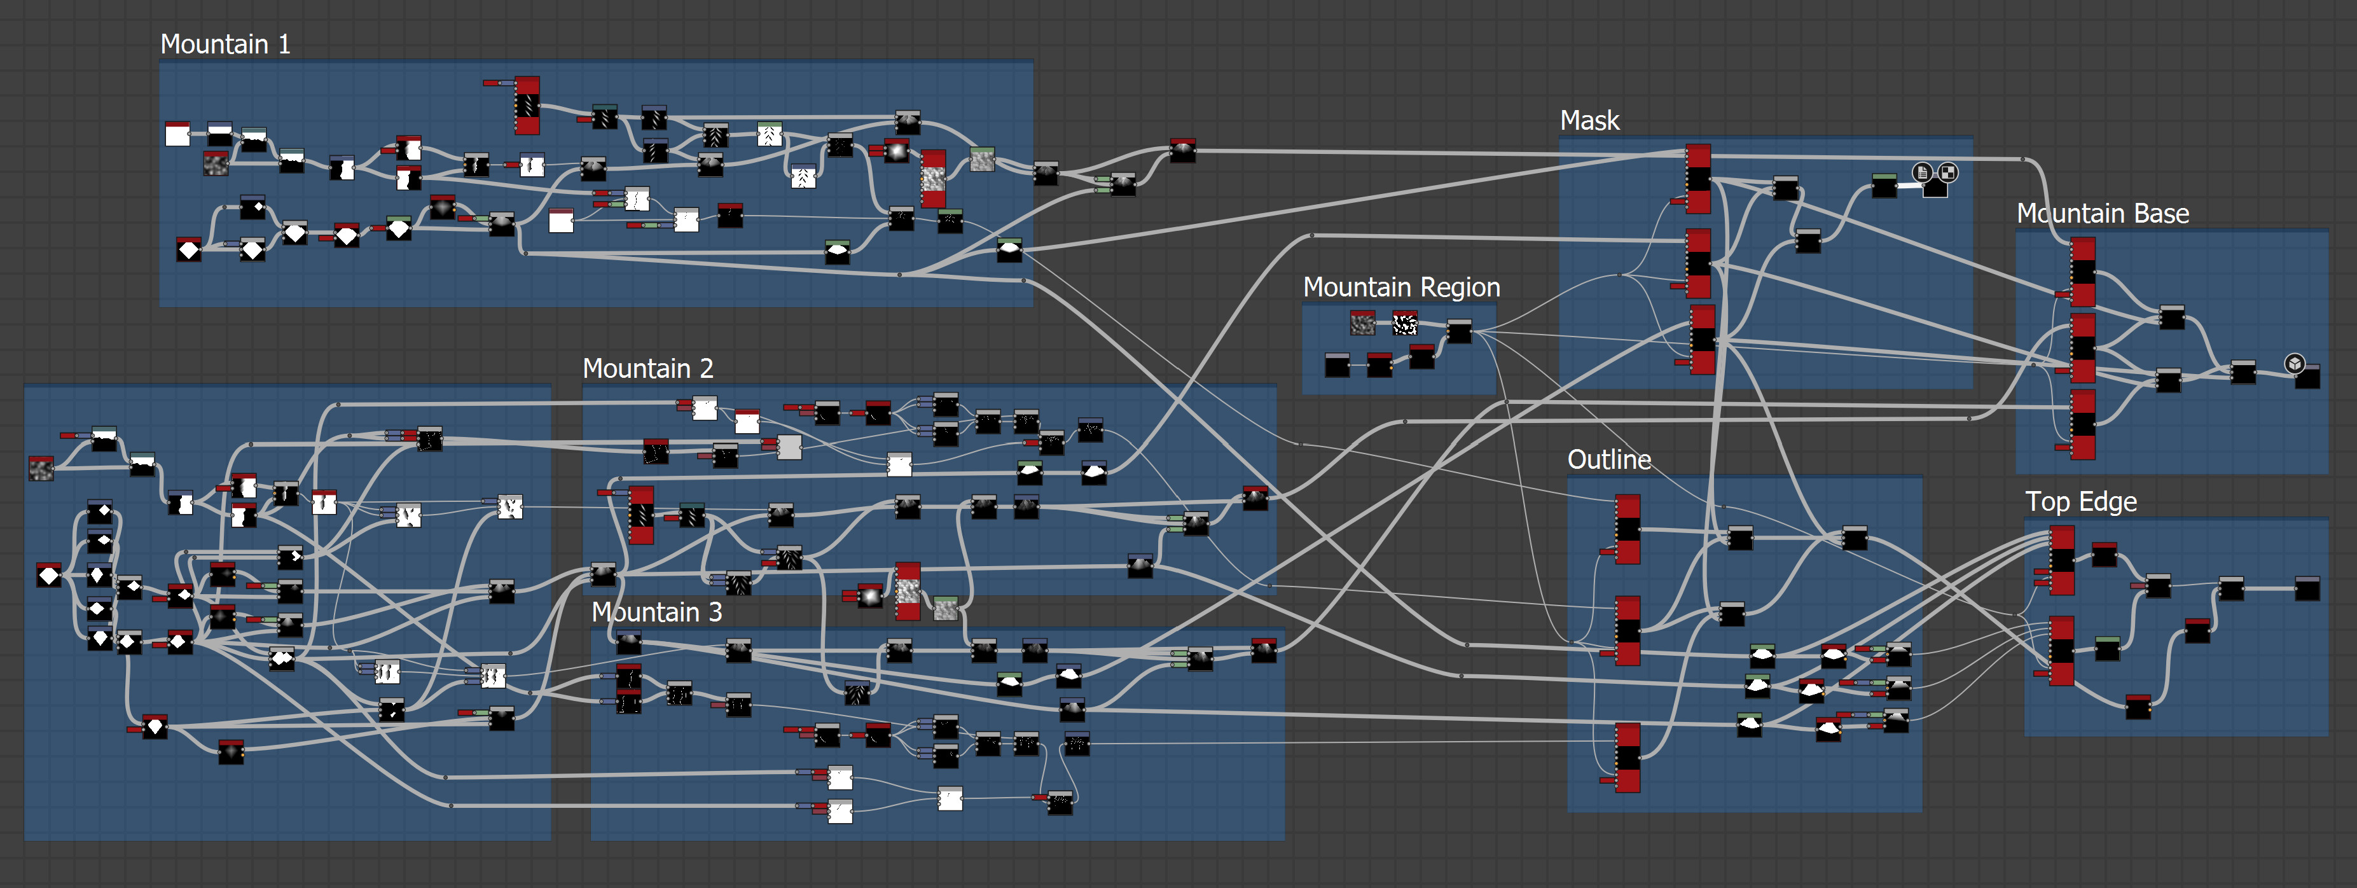This screenshot has height=888, width=2357.
Task: Select the green-header node in Mask frame
Action: point(1884,186)
